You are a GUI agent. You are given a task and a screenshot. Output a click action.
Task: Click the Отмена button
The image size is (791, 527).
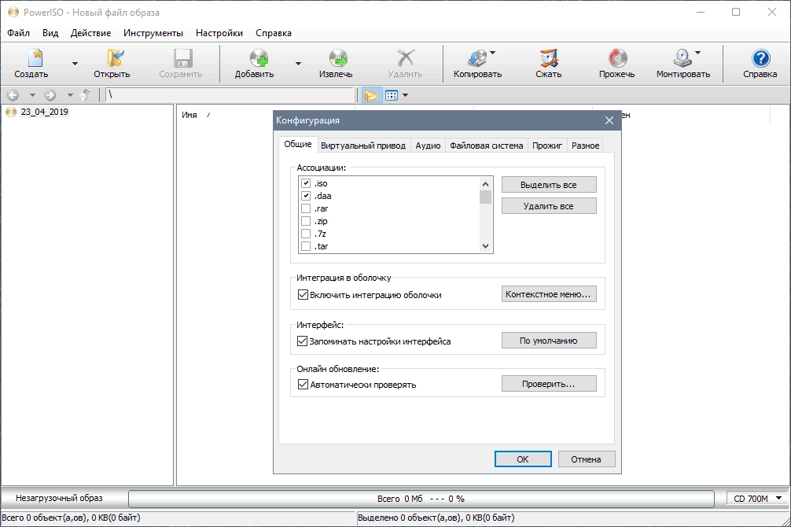coord(587,459)
